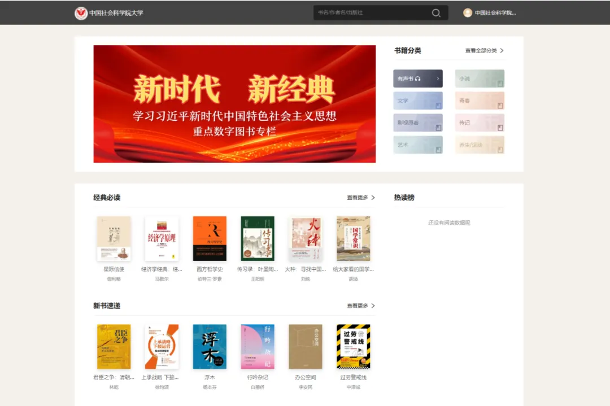Open the 艺术 category tile

pos(418,145)
